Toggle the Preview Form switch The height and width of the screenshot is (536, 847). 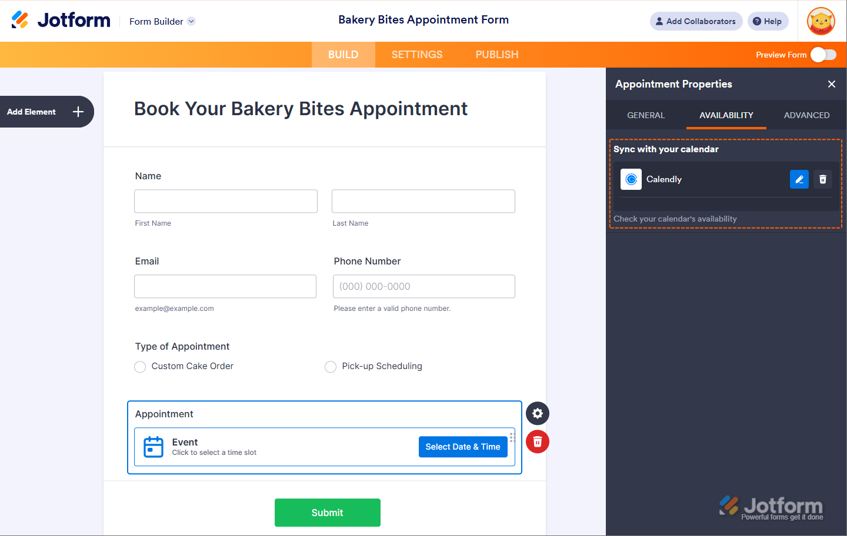823,55
